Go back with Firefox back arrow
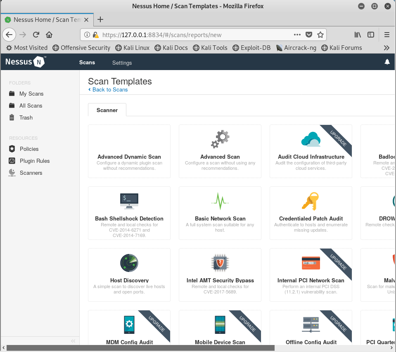 (x=9, y=35)
